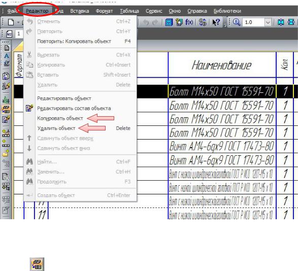Viewport: 298px width, 271px height.
Task: Click the 'Сдвинуть объект вниз' menu entry
Action: coord(80,148)
